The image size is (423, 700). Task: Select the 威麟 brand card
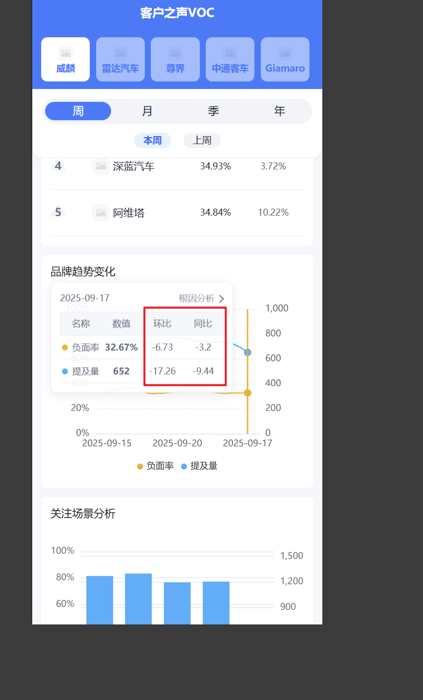pos(65,60)
